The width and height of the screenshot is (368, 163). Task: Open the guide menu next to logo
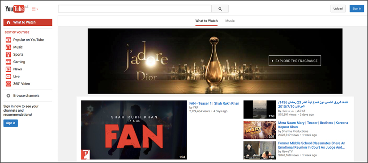[35, 9]
